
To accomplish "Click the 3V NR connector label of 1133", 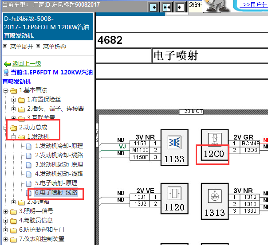I will point(145,137).
